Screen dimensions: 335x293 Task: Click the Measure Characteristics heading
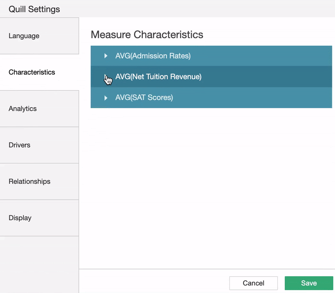point(148,35)
